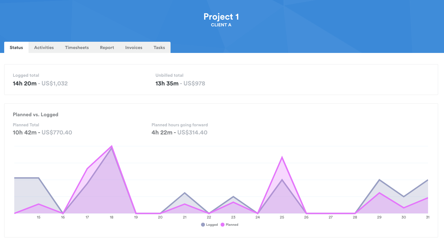The height and width of the screenshot is (242, 444).
Task: Click the Status tab
Action: tap(16, 48)
